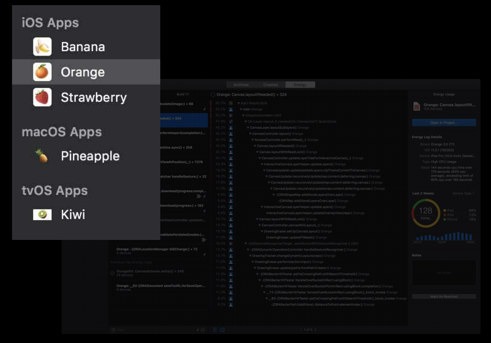491x343 pixels.
Task: Select the DrawingEraser.updateFillMask() row
Action: [x=296, y=237]
